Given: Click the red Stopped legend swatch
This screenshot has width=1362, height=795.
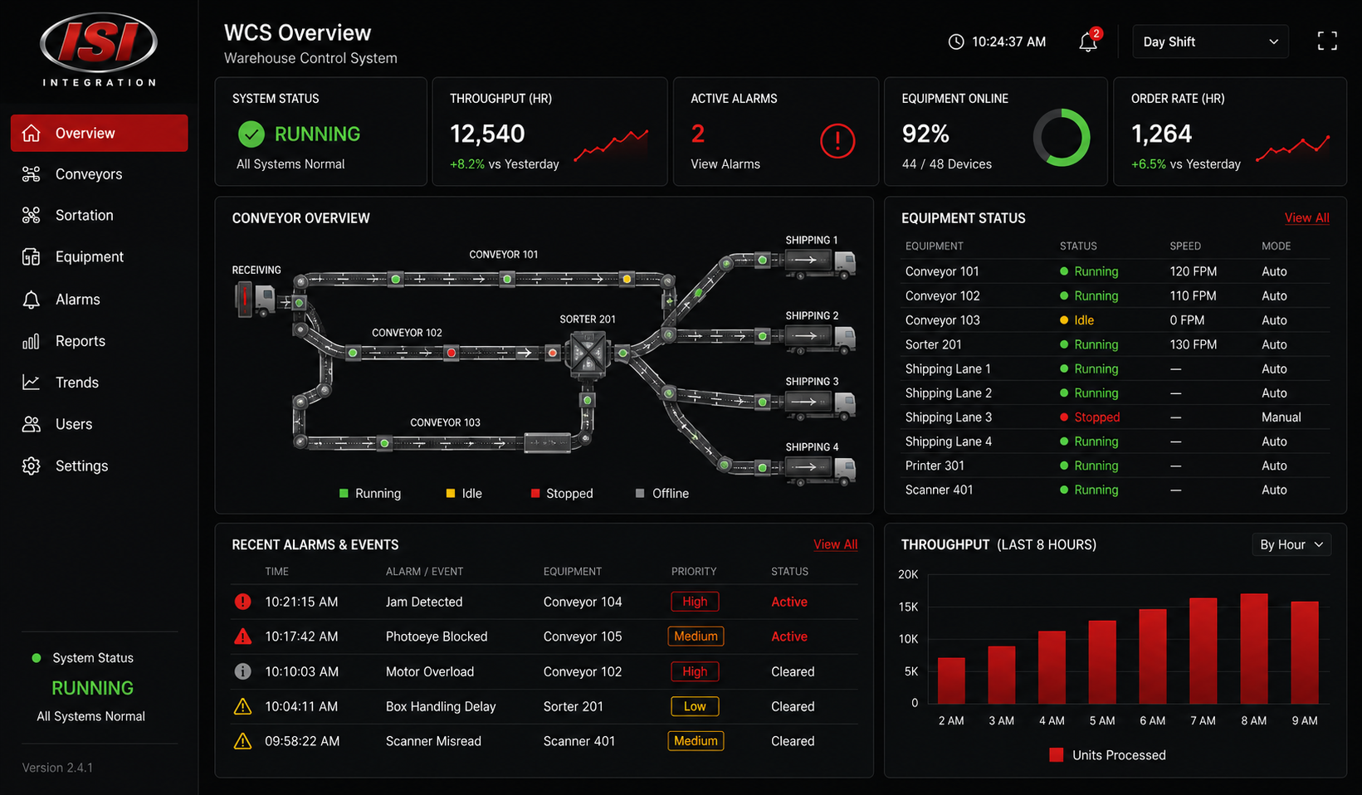Looking at the screenshot, I should 535,493.
